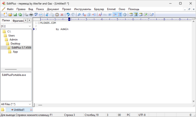Screen dimensions: 196x117
Task: Click the context help arrow-question icon
Action: click(152, 15)
